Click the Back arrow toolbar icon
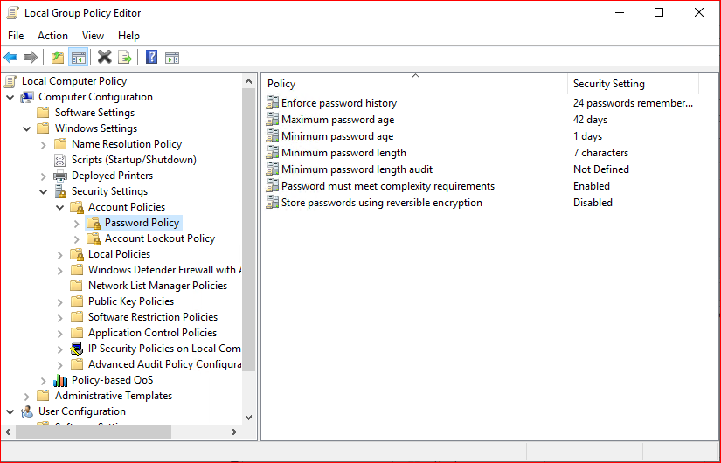The height and width of the screenshot is (463, 721). [10, 58]
